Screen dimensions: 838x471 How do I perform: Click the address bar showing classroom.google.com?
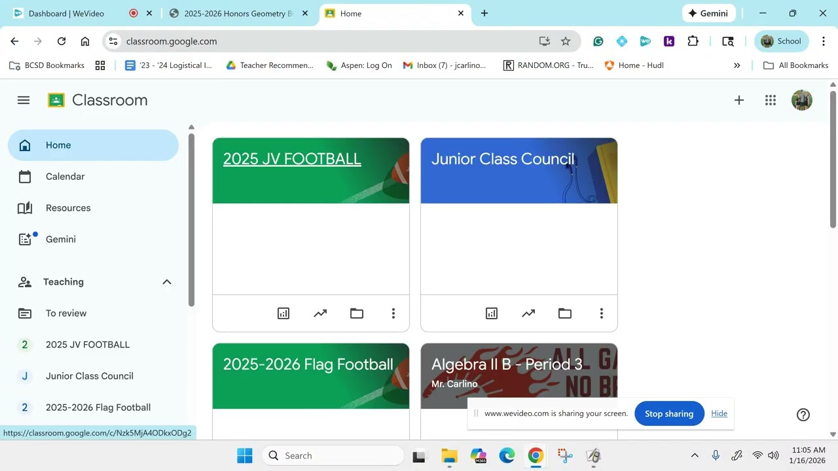coord(342,41)
